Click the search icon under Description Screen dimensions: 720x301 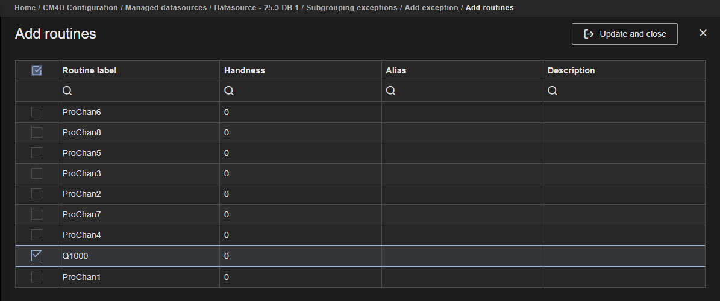click(x=553, y=91)
